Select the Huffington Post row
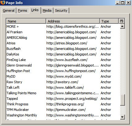This screenshot has width=132, height=126. [63, 71]
